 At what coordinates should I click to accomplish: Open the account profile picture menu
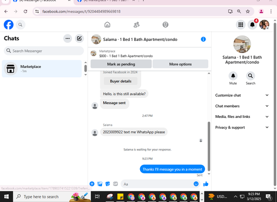pos(264,24)
